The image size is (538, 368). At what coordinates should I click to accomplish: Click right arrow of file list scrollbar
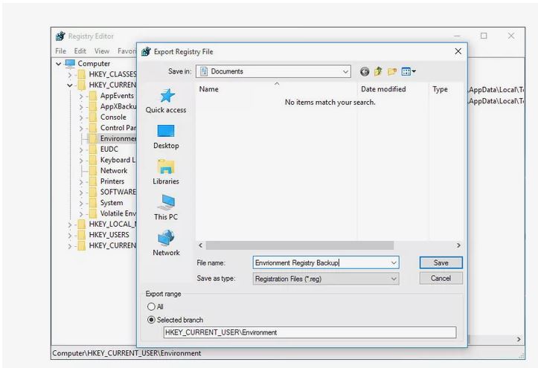pos(458,245)
